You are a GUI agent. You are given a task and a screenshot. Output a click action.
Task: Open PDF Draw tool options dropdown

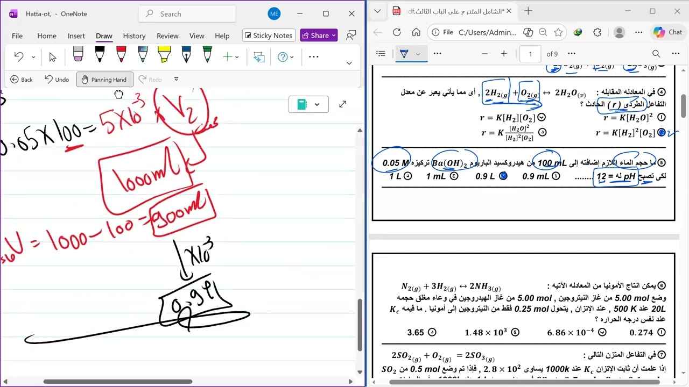(418, 54)
